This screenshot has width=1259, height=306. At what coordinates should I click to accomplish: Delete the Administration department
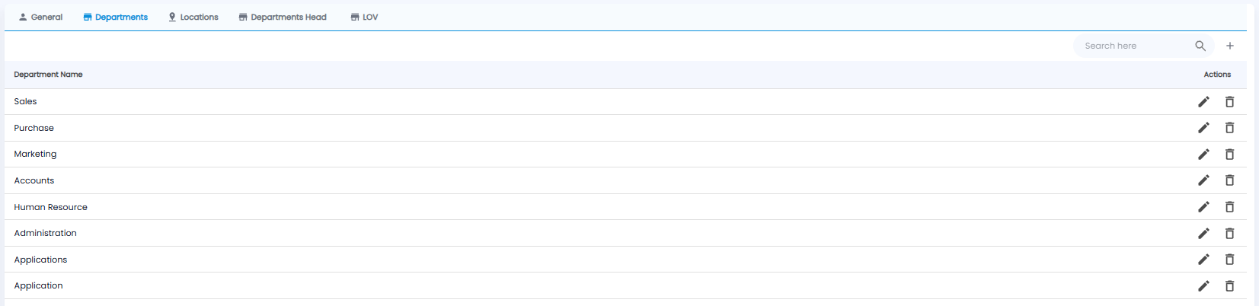click(1229, 234)
